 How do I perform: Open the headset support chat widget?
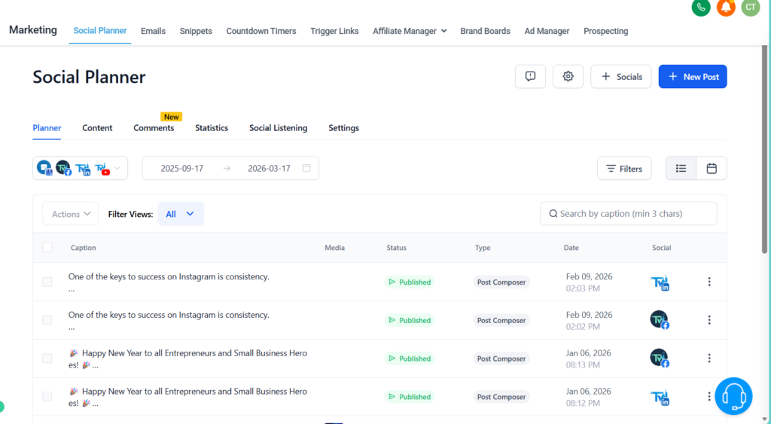click(733, 396)
